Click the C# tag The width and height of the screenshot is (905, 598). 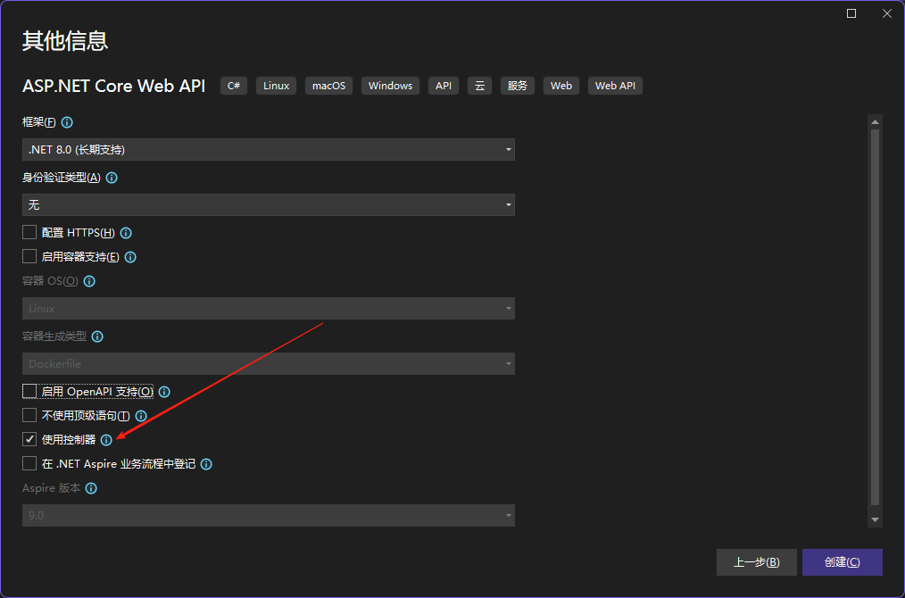click(234, 86)
